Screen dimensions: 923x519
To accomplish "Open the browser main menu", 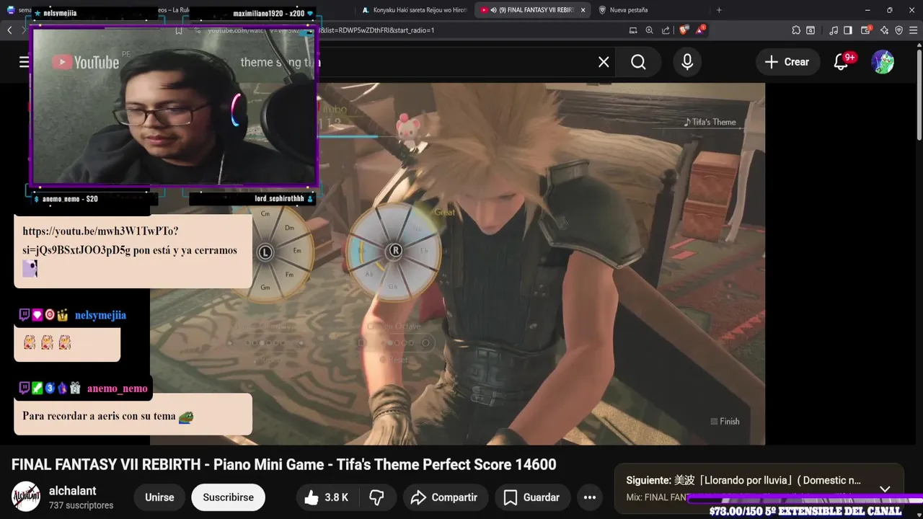I will coord(914,30).
